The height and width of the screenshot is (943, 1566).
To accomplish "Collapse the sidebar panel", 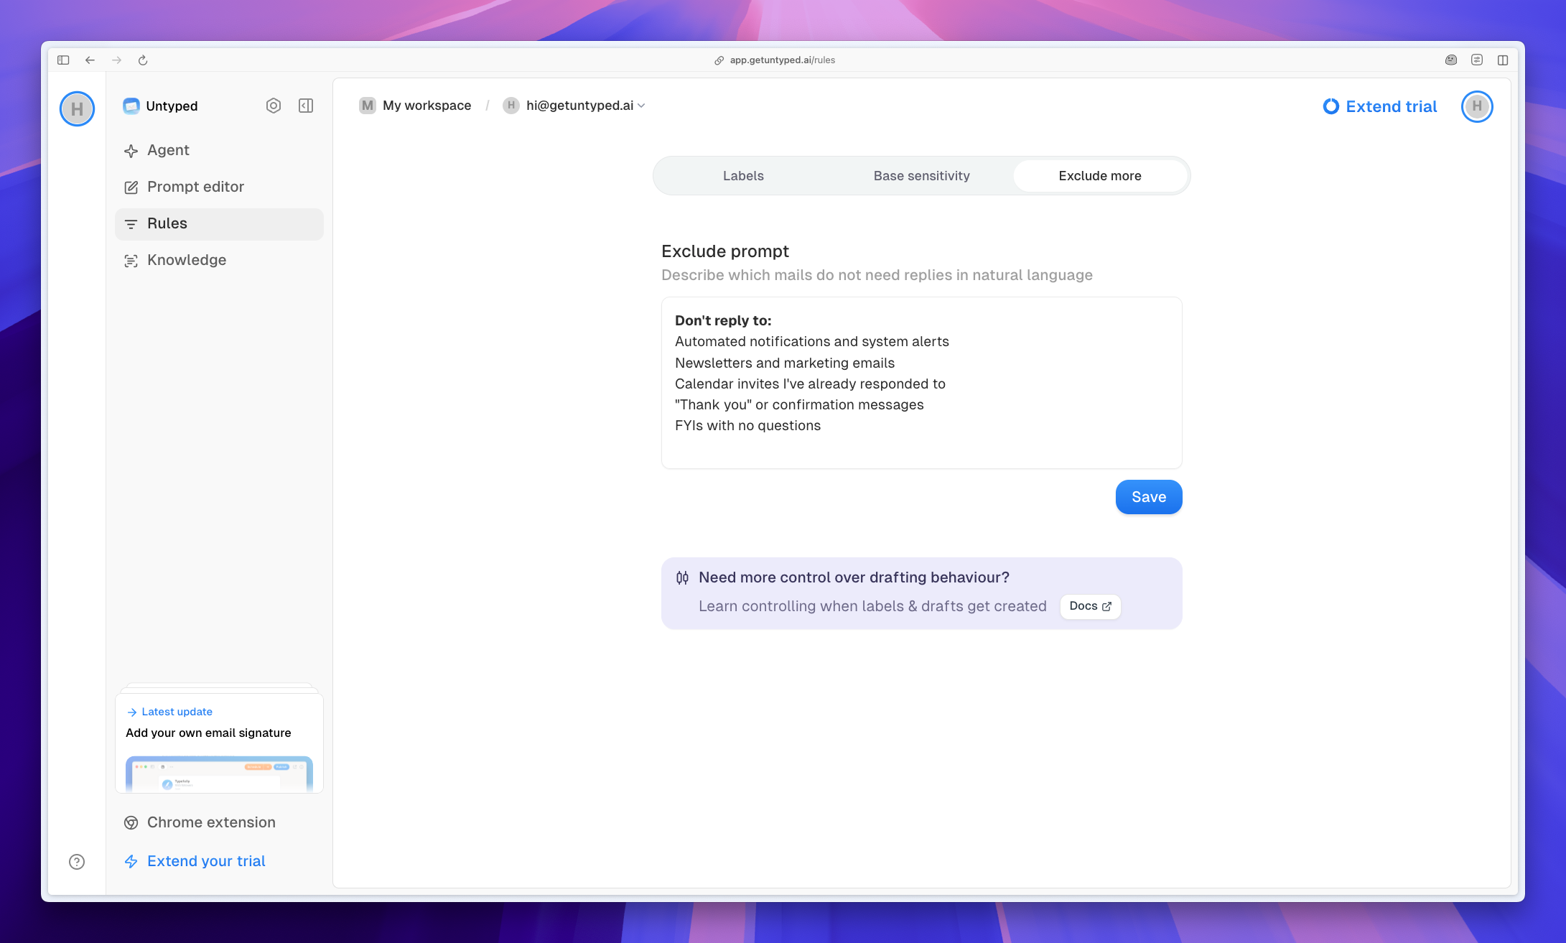I will click(306, 106).
